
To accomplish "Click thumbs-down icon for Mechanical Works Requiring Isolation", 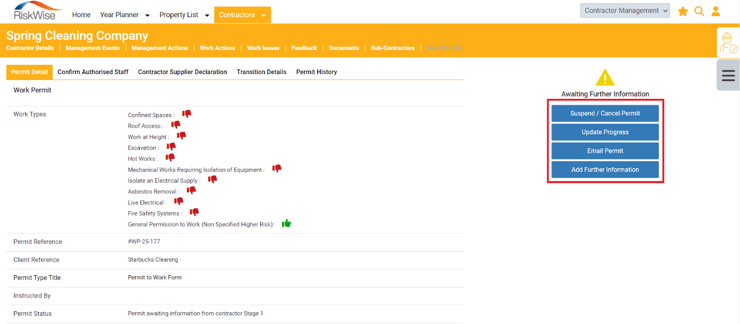I will tap(277, 168).
